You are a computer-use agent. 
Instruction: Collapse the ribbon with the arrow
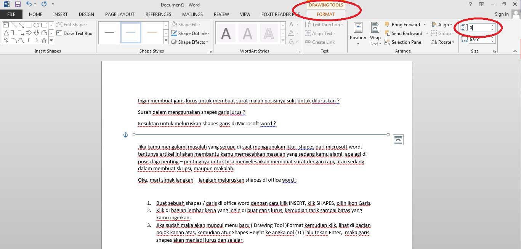(x=515, y=51)
